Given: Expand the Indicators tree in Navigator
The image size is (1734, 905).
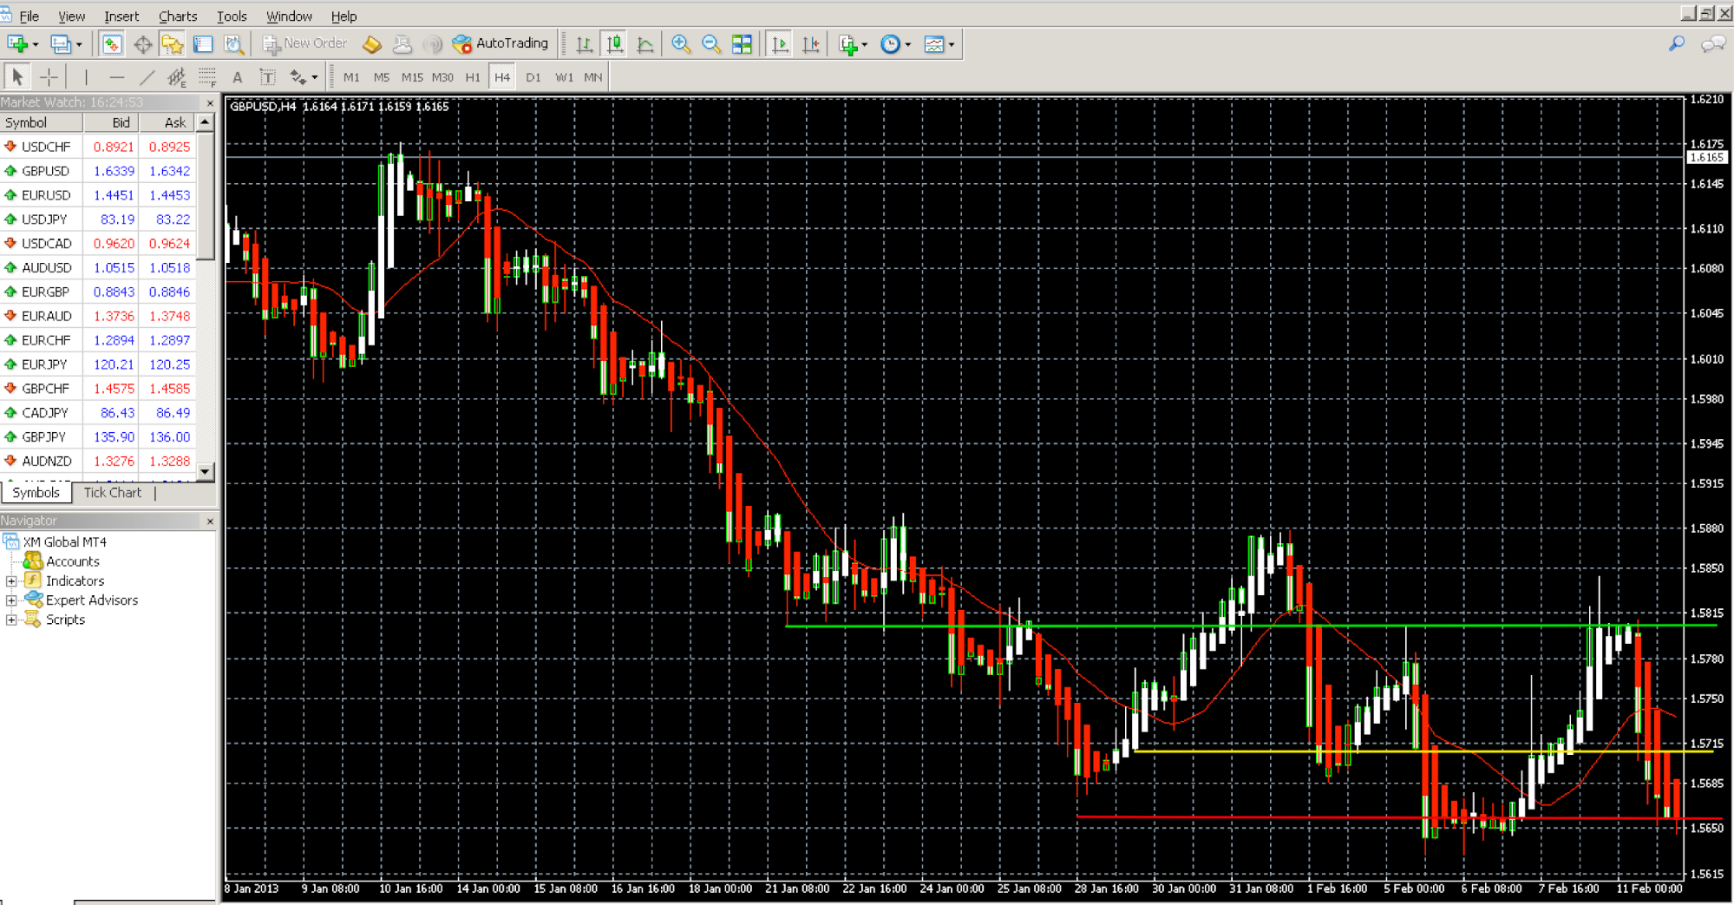Looking at the screenshot, I should [10, 580].
